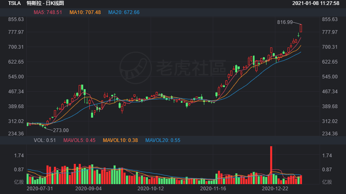This screenshot has height=194, width=346.
Task: Click the right 亿股 volume unit label
Action: pyautogui.click(x=327, y=182)
